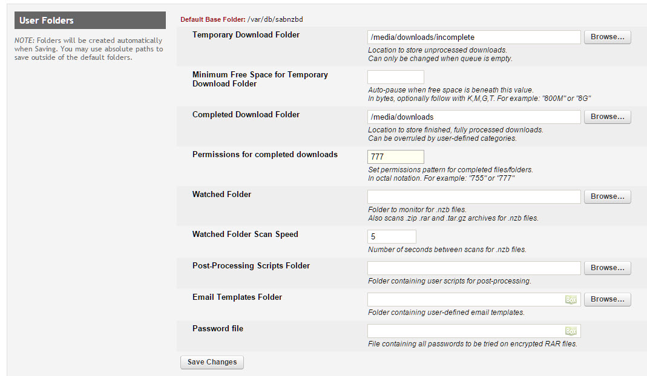
Task: Click the User Folders section header
Action: pos(90,20)
